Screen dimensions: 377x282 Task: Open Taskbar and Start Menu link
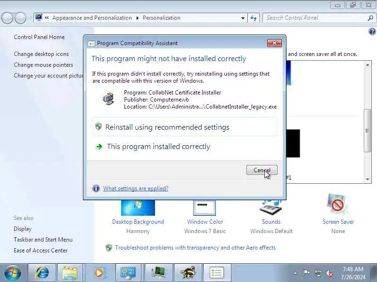43,240
